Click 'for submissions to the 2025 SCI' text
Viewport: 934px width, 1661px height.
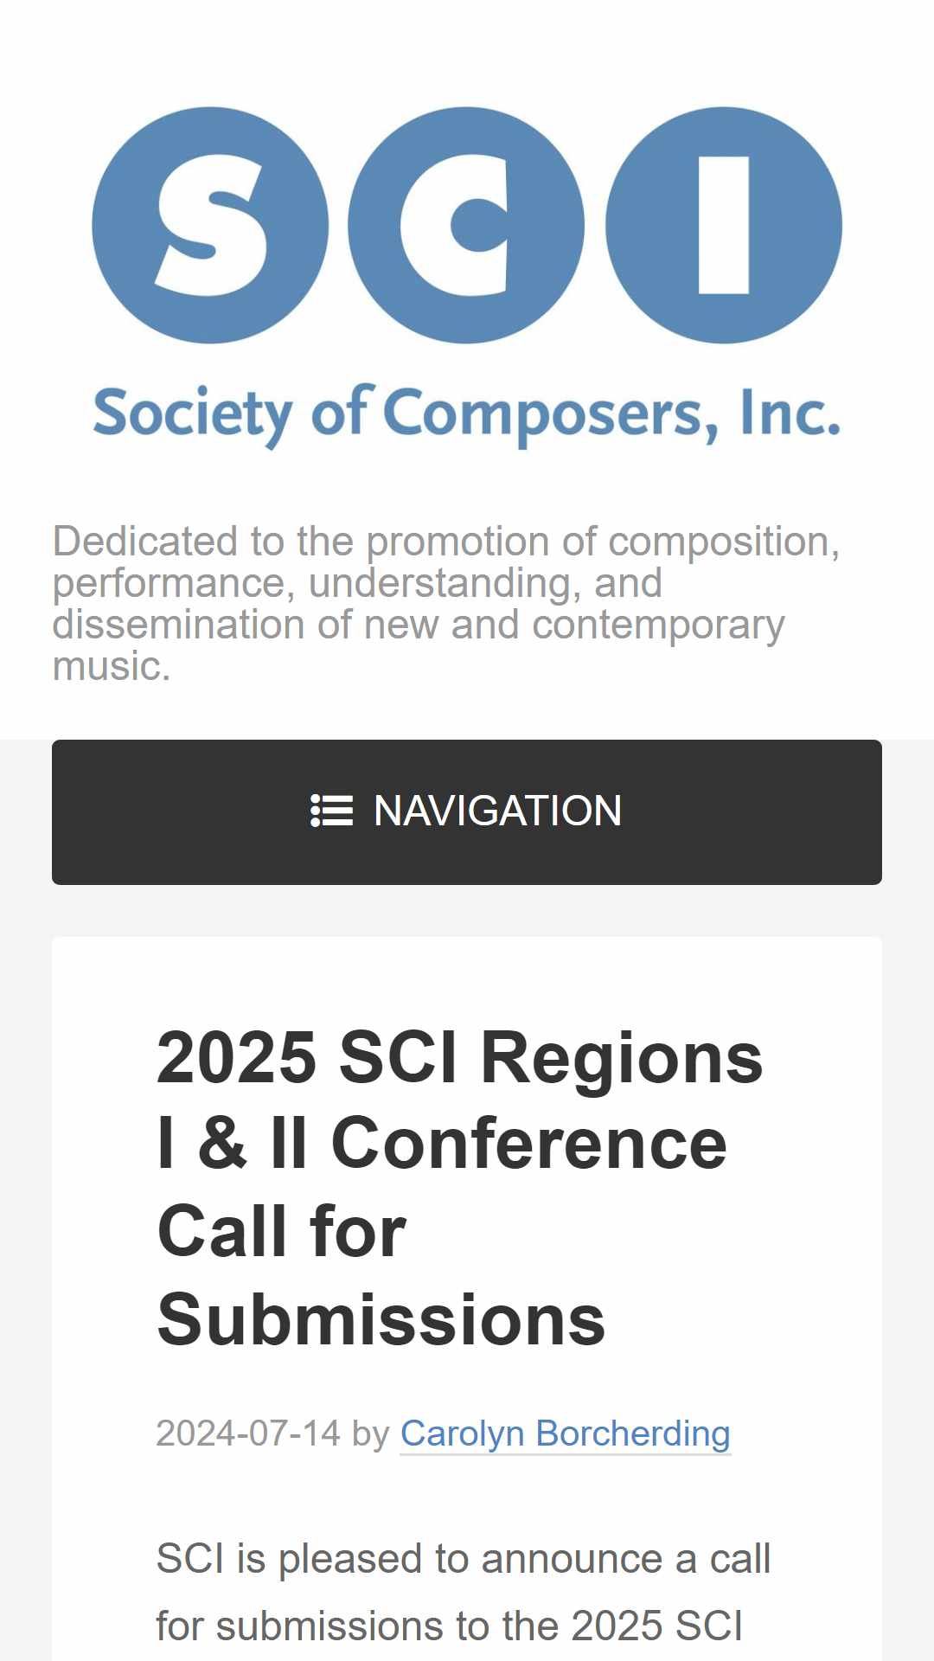pyautogui.click(x=450, y=1626)
